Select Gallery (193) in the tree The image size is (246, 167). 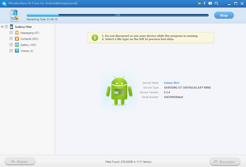28,45
